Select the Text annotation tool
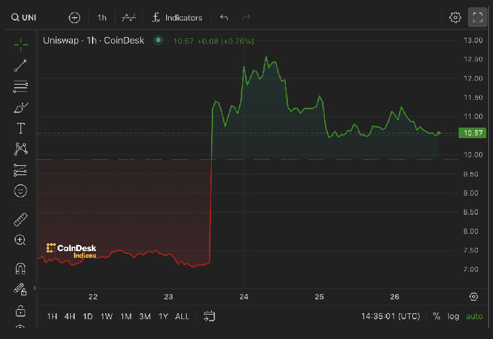Screen dimensions: 493x339 click(21, 128)
